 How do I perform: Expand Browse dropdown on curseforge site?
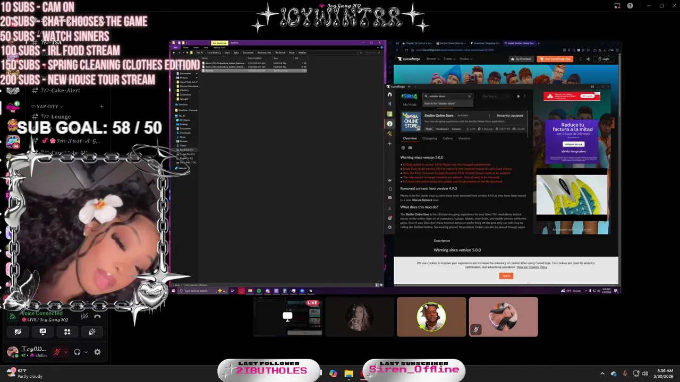(433, 59)
